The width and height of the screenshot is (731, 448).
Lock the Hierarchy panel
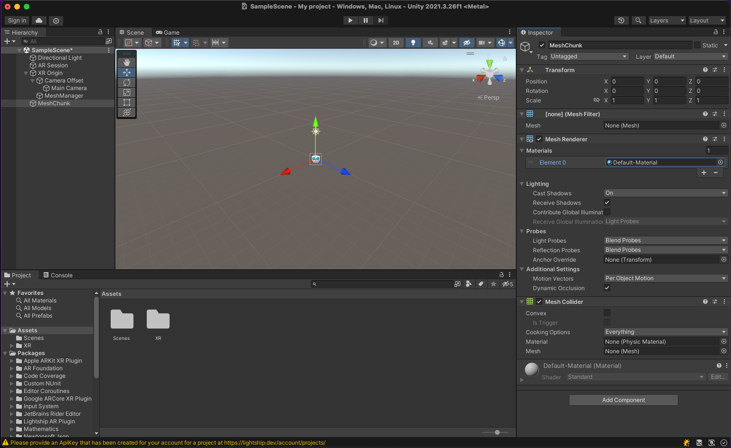click(x=100, y=32)
